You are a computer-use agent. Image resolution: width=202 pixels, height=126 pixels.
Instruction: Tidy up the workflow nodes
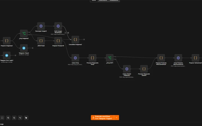coord(26,118)
